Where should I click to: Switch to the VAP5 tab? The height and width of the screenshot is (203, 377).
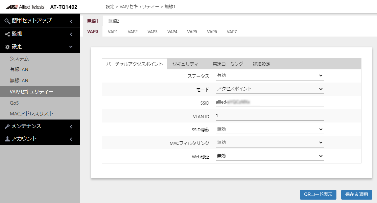point(192,31)
